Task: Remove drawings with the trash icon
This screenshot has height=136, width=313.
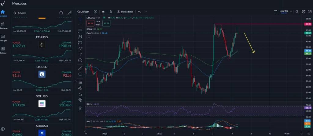Action: point(80,108)
